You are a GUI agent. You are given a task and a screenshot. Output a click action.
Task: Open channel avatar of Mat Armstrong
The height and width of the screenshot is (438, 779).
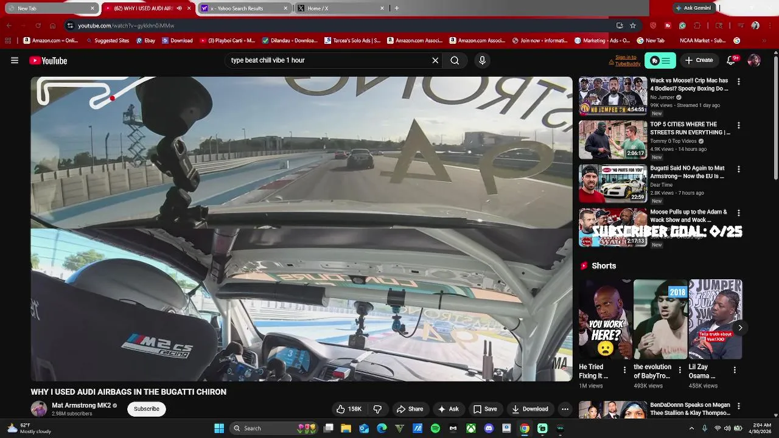tap(39, 409)
